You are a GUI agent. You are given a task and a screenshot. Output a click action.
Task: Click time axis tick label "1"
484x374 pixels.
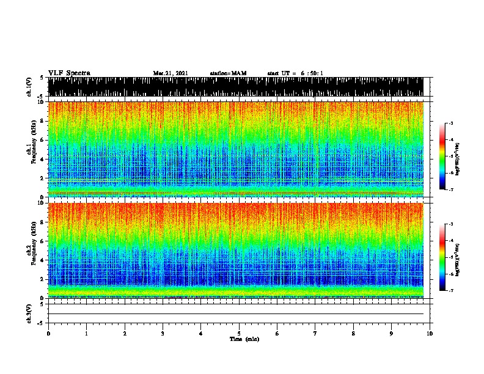tap(87, 334)
